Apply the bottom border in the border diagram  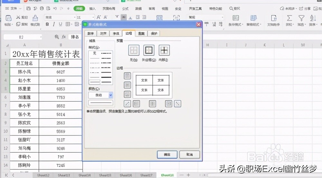[x=127, y=94]
